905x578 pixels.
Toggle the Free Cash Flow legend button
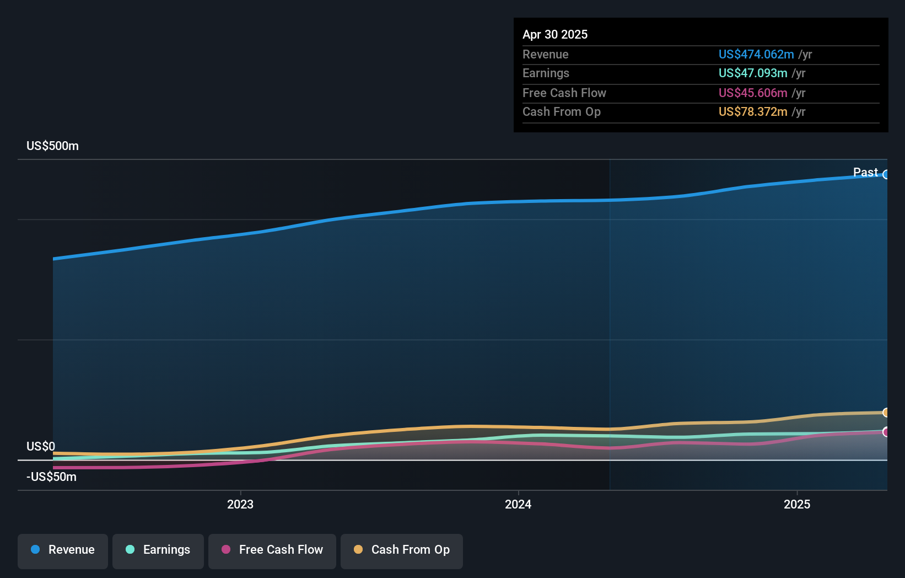[x=272, y=551]
